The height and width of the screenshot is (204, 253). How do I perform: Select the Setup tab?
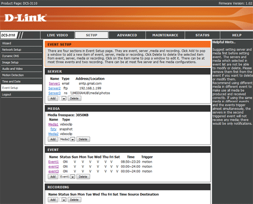91,35
